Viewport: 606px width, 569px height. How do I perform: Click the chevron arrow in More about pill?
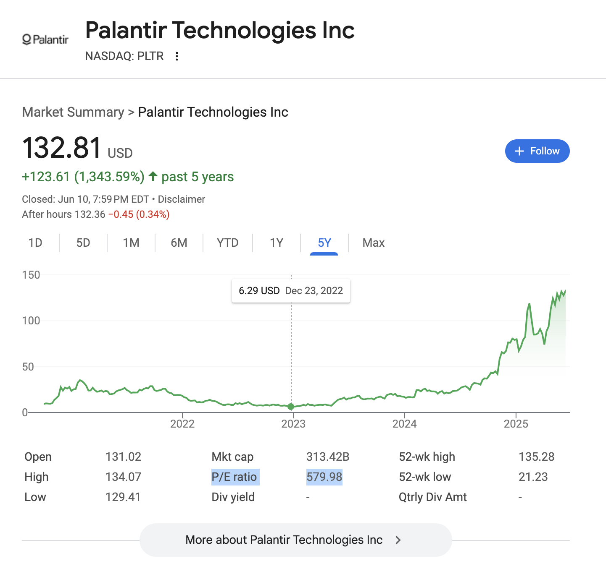(398, 540)
